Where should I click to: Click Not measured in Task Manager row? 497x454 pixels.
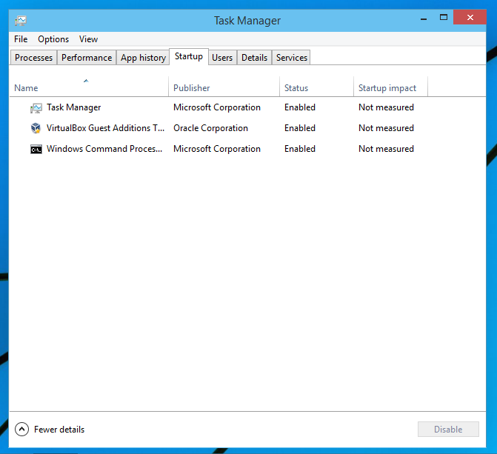click(x=386, y=107)
